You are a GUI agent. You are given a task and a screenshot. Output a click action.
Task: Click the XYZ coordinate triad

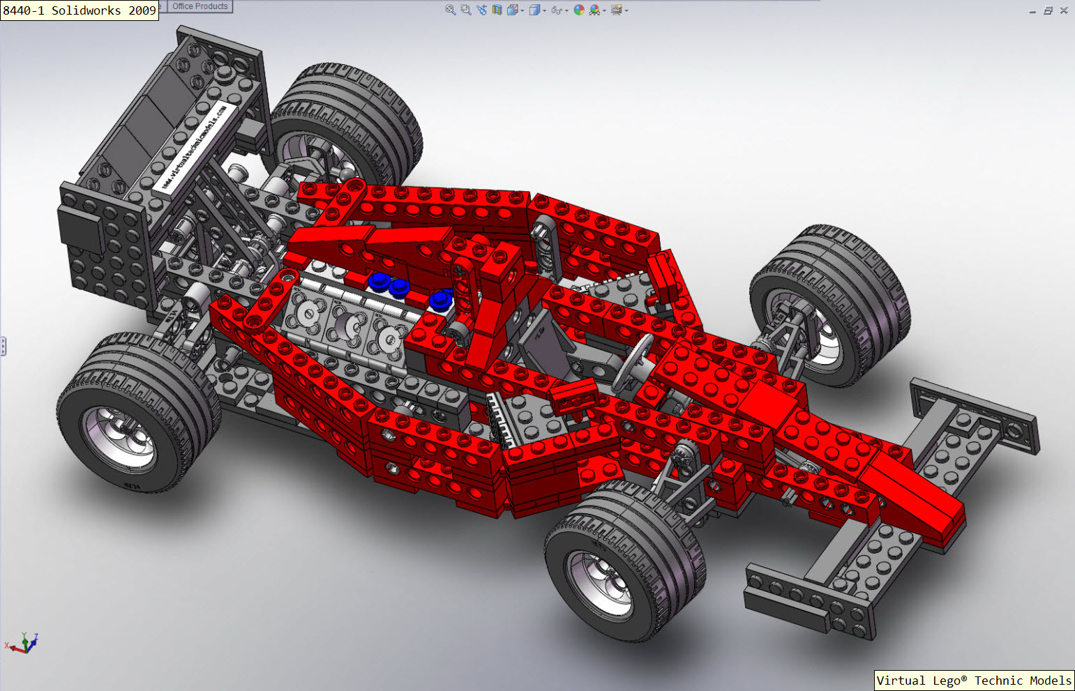pos(22,643)
